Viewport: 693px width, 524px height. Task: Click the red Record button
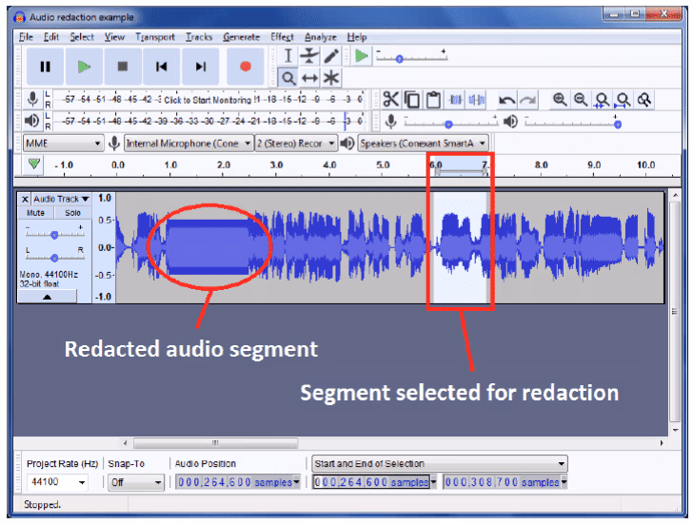pyautogui.click(x=245, y=67)
